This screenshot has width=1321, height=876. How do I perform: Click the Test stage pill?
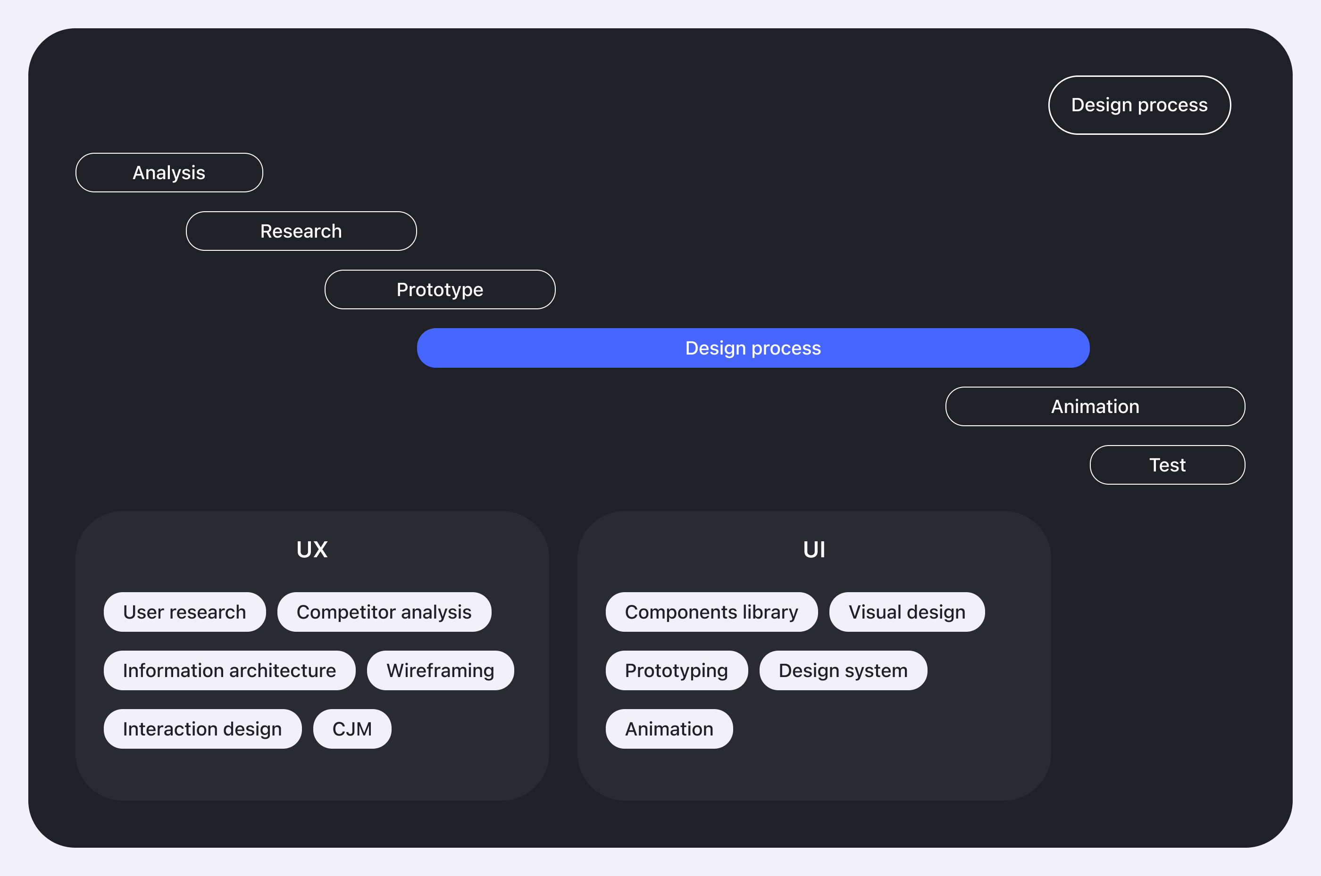1167,465
